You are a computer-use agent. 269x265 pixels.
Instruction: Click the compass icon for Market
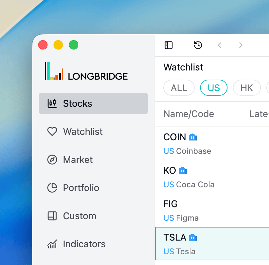pos(52,160)
